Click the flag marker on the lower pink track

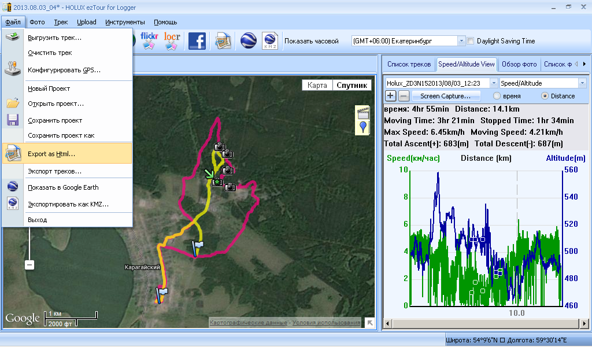click(197, 249)
